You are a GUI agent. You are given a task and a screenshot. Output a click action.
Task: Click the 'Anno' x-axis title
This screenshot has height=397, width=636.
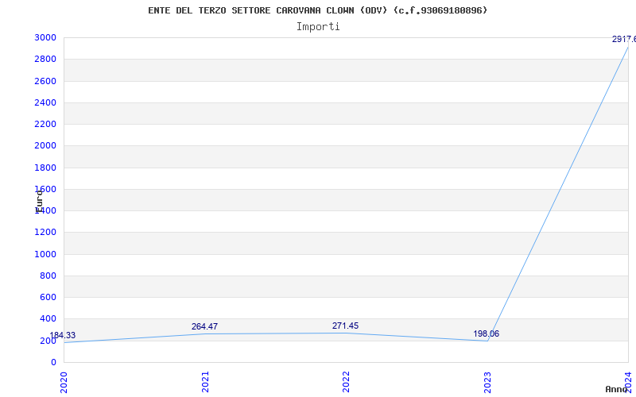pos(619,389)
